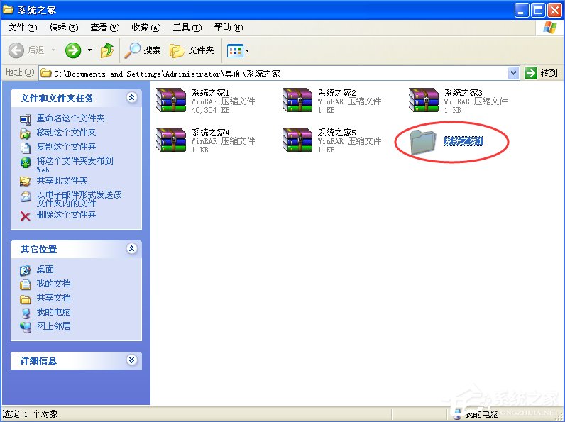Click the publish to Web globe icon
Screen dimensions: 565x422
tap(26, 162)
